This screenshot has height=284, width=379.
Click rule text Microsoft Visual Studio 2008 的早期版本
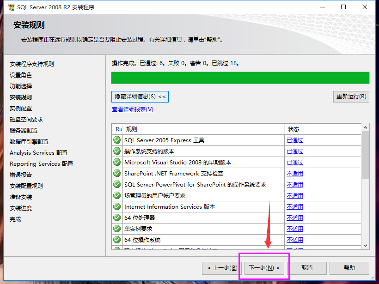point(177,163)
